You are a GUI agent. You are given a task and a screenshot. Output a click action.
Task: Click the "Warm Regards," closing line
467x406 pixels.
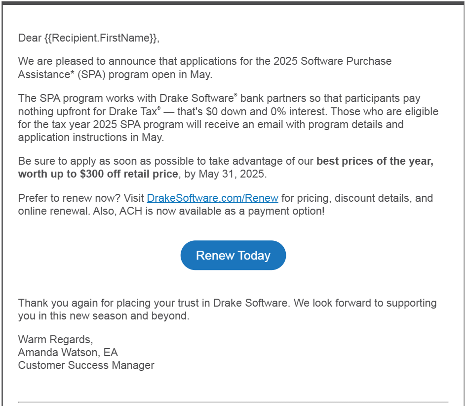tap(55, 339)
